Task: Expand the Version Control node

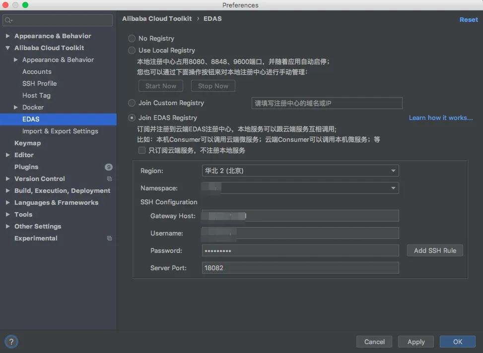Action: coord(8,179)
